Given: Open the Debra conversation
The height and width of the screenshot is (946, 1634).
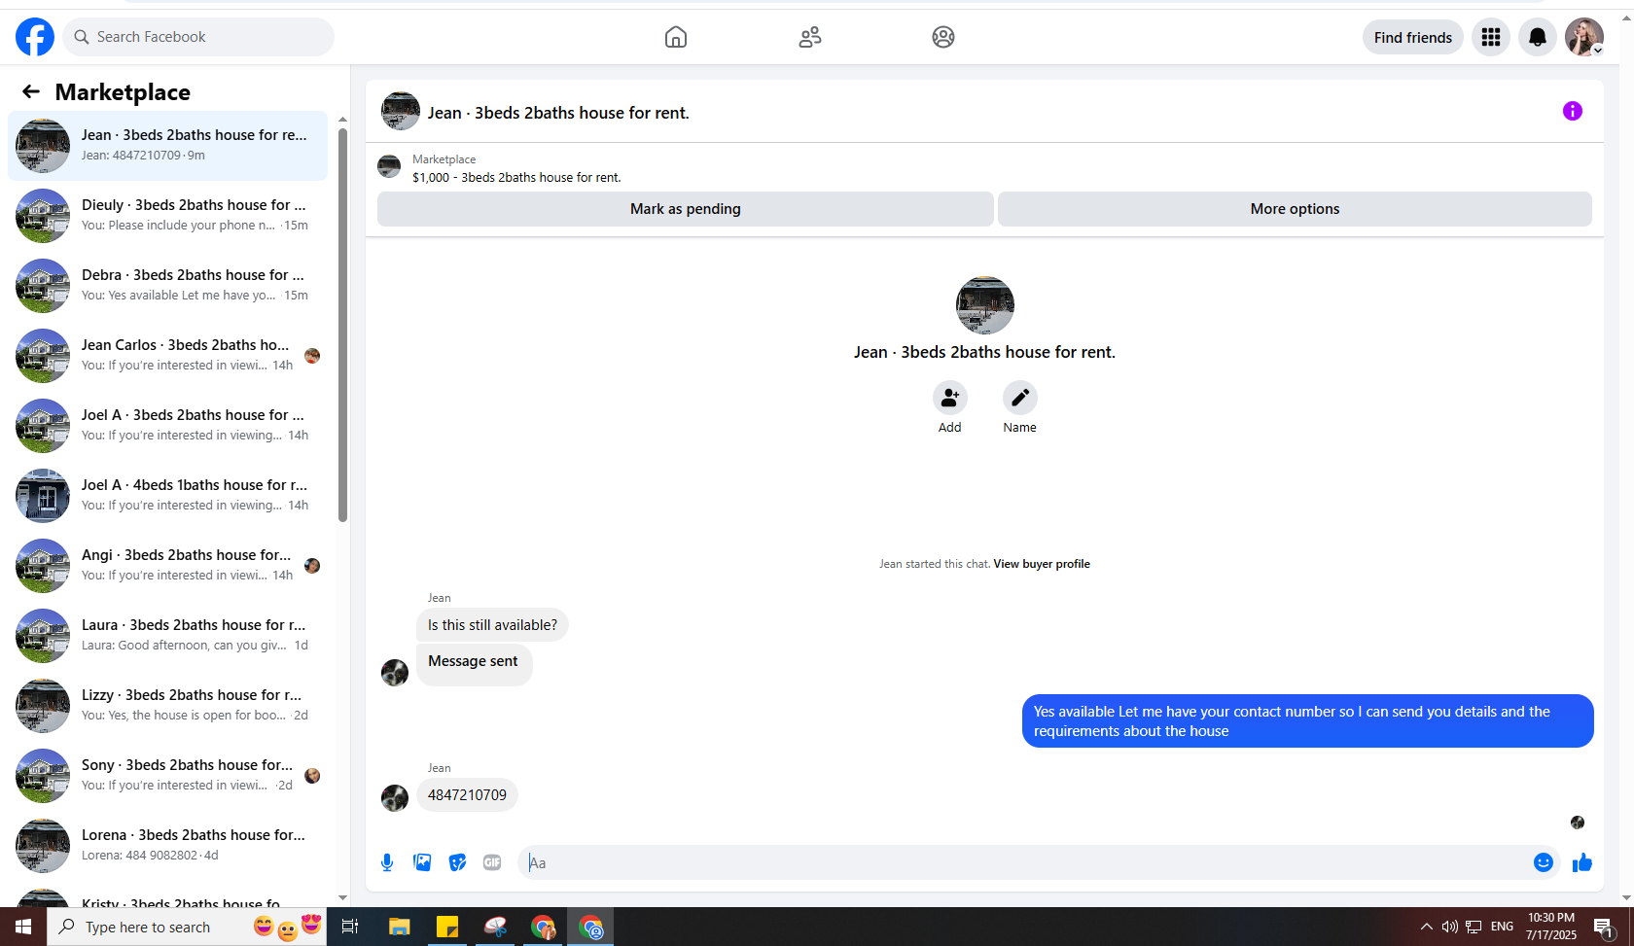Looking at the screenshot, I should (x=167, y=286).
